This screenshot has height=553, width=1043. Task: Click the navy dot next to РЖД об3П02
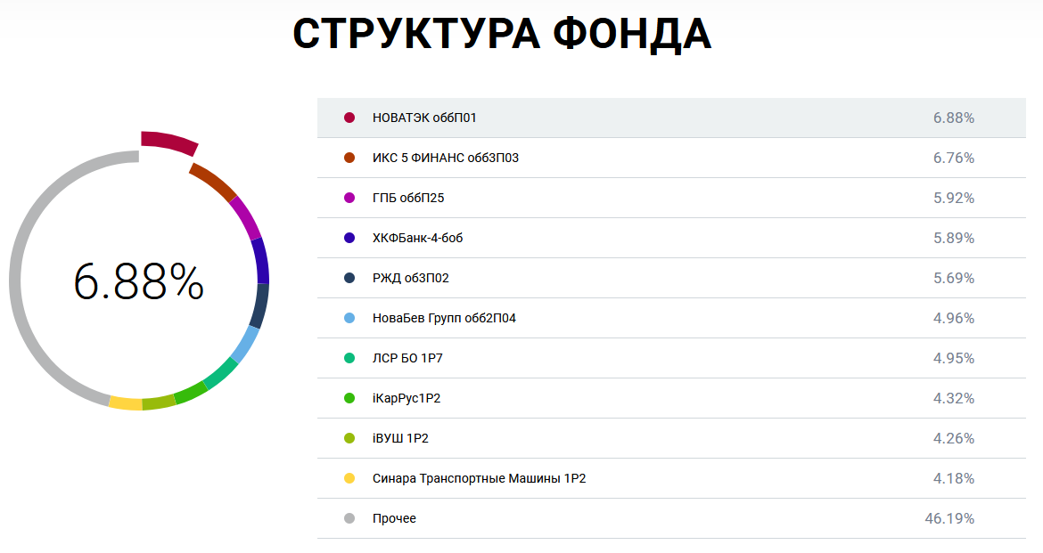(349, 278)
